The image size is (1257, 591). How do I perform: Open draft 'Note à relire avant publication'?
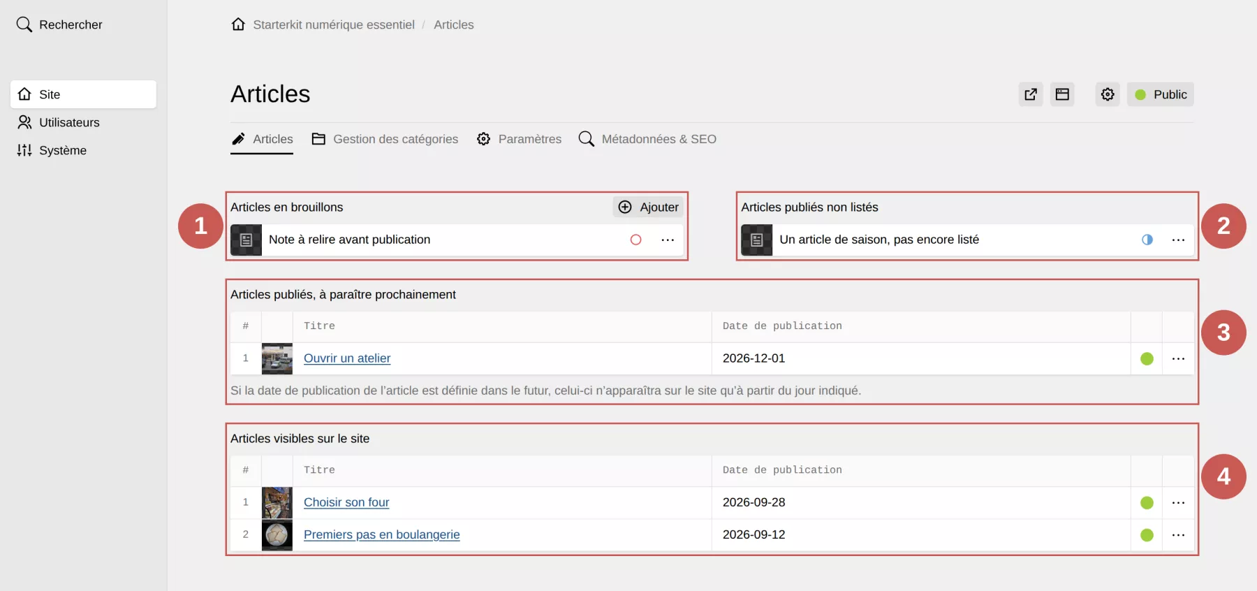click(350, 240)
